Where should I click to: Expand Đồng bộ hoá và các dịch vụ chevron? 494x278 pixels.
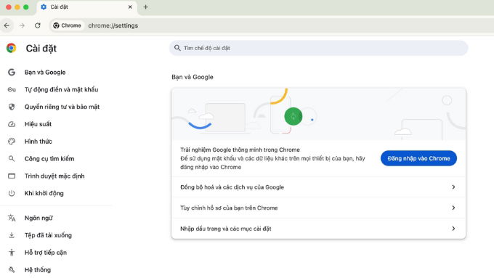coord(453,187)
